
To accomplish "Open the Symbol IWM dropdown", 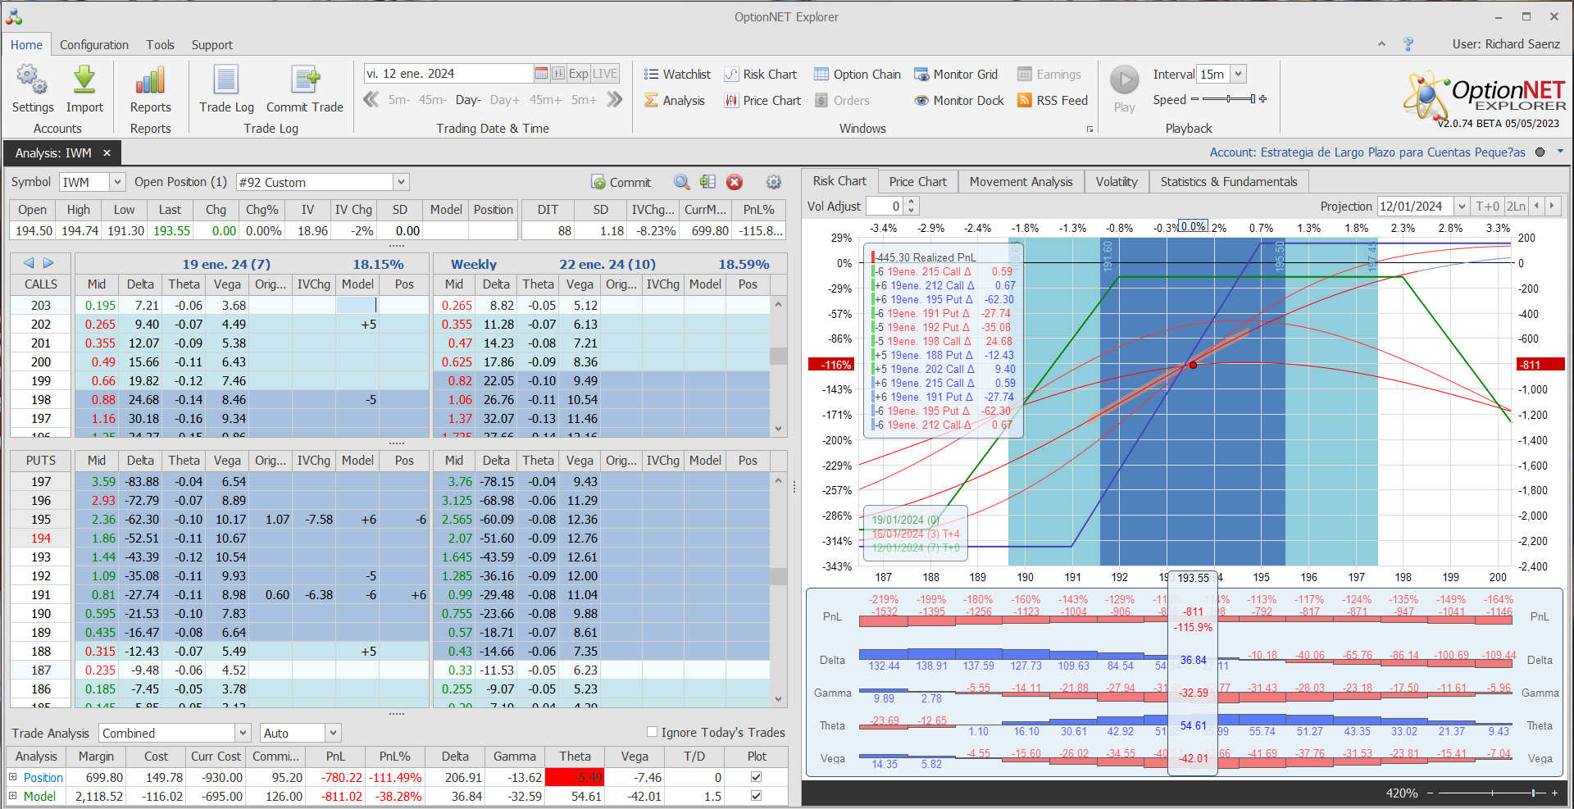I will [117, 182].
